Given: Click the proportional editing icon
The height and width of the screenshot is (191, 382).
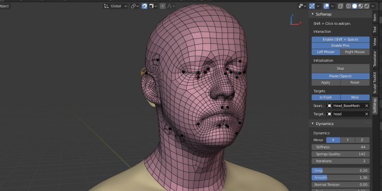Looking at the screenshot, I should (162, 6).
